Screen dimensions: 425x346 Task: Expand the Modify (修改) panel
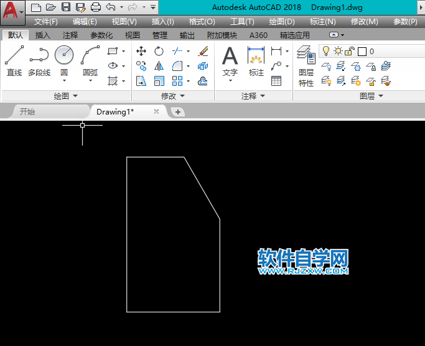pyautogui.click(x=172, y=96)
